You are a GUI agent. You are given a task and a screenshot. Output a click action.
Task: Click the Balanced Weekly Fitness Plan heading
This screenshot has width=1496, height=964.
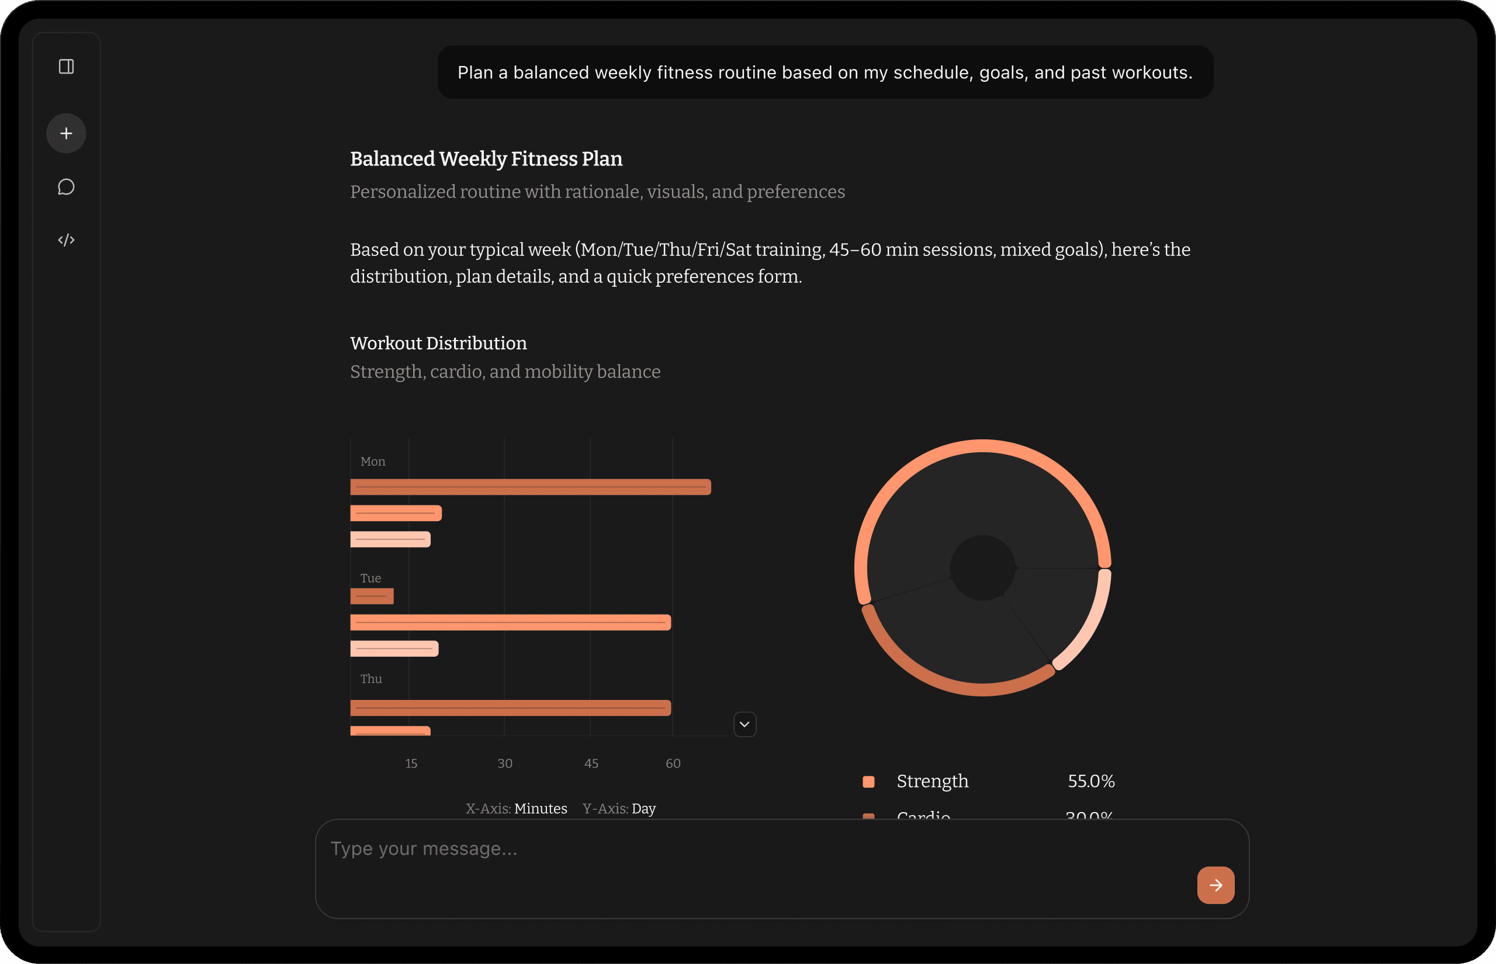tap(486, 159)
